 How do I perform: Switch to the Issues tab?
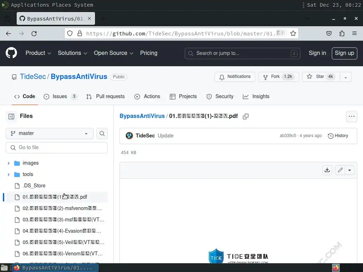pos(60,96)
